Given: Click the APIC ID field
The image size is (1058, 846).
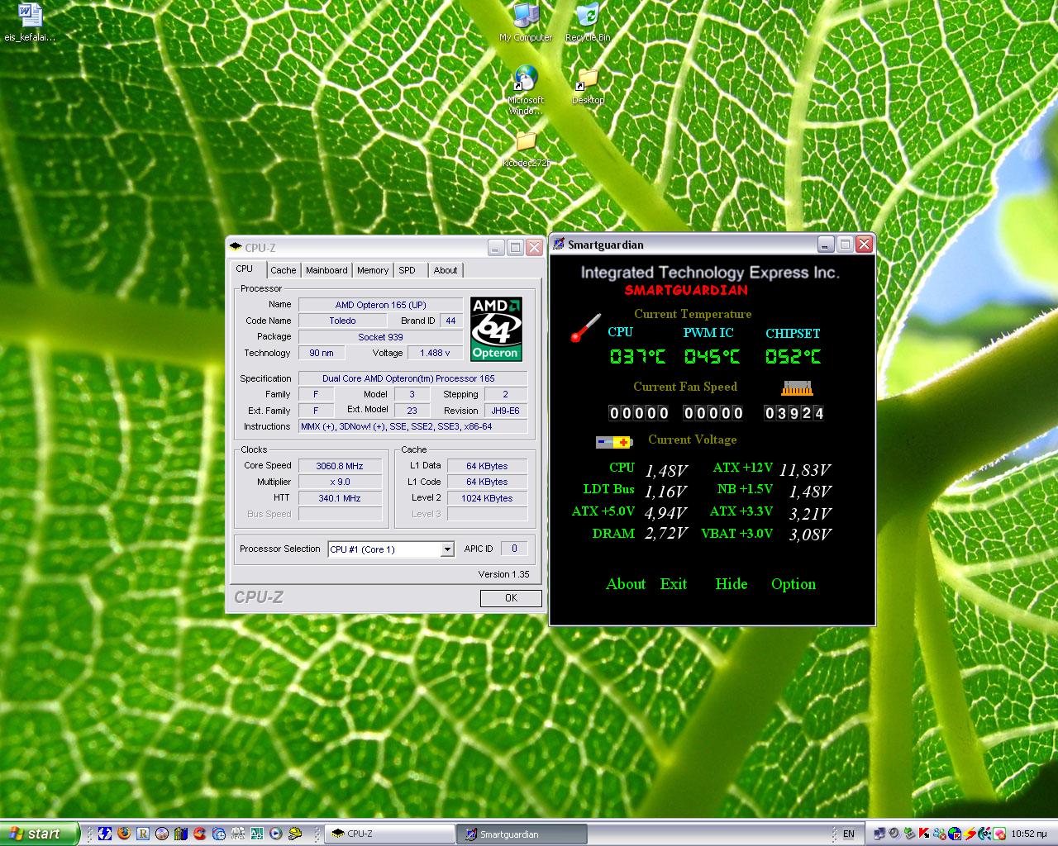Looking at the screenshot, I should coord(514,549).
